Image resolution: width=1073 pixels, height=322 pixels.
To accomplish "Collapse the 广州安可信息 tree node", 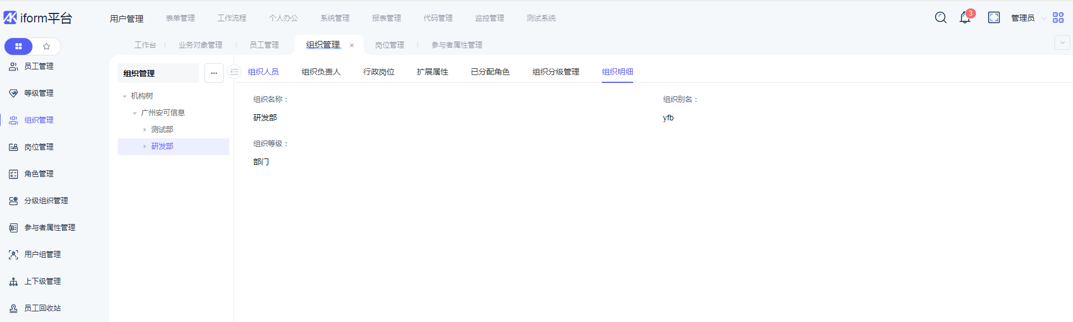I will [x=134, y=113].
